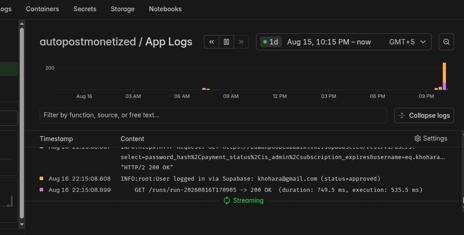Open the Notebooks tab
Viewport: 464px width, 235px height.
point(165,9)
